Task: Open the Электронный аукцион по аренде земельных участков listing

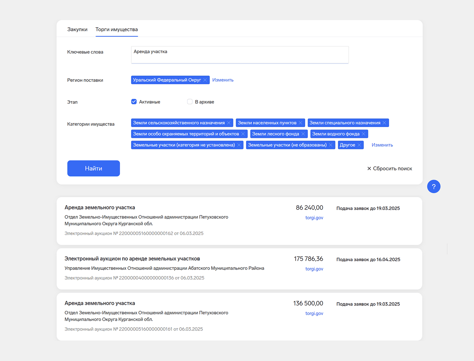Action: tap(132, 259)
